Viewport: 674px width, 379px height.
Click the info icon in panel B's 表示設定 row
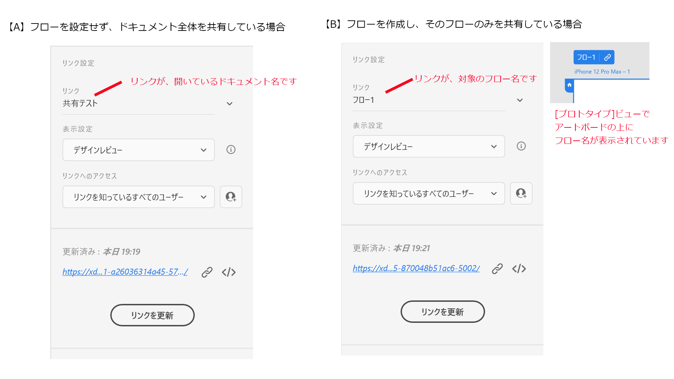(x=521, y=146)
